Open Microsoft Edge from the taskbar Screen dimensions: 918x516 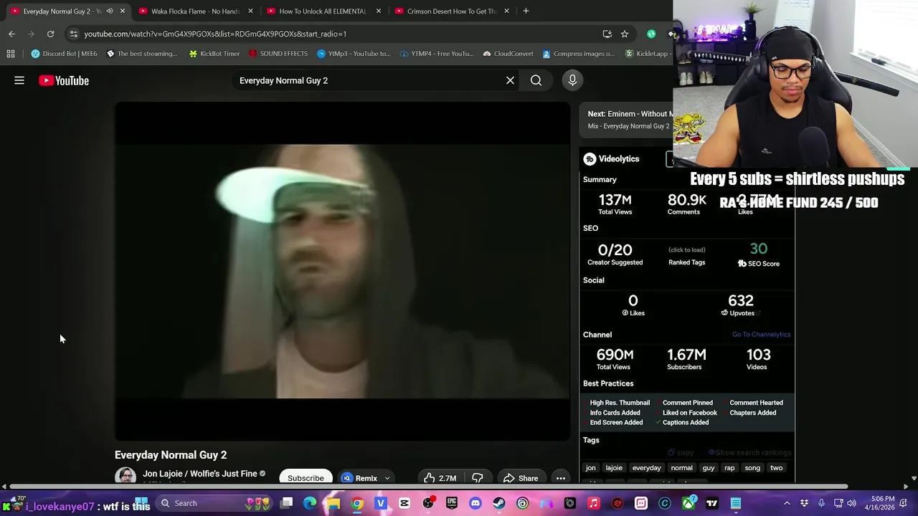tap(310, 503)
